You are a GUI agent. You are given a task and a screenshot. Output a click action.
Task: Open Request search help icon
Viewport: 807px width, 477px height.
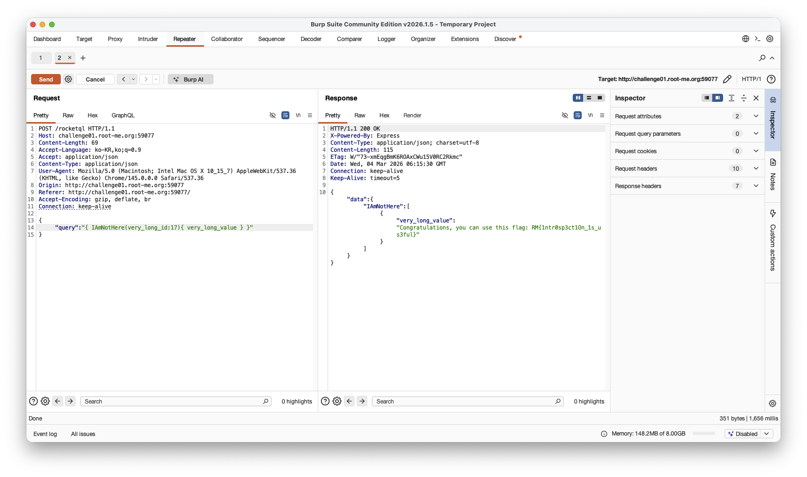tap(33, 401)
